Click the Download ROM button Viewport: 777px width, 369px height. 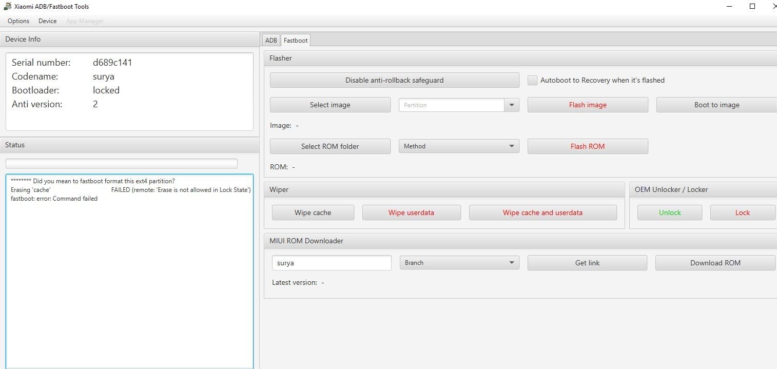tap(715, 263)
